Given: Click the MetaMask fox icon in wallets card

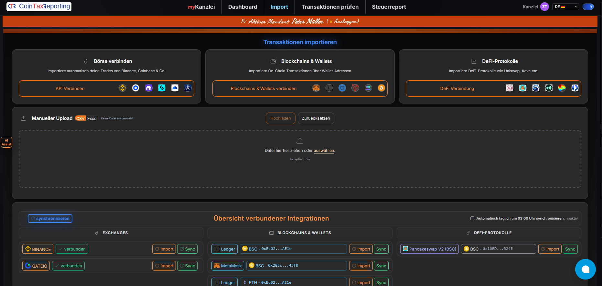Looking at the screenshot, I should tap(316, 88).
